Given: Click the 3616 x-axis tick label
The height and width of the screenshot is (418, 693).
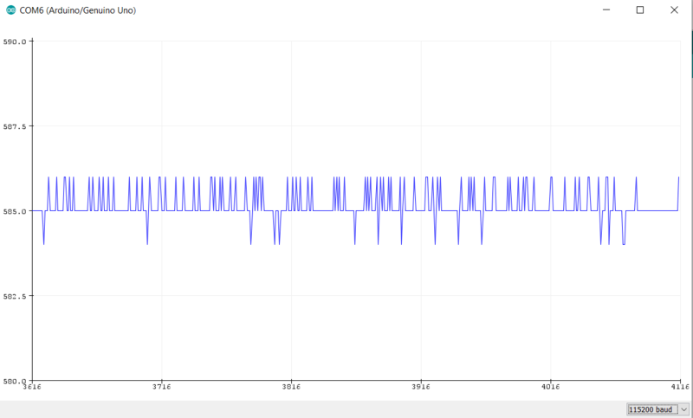Looking at the screenshot, I should point(33,388).
